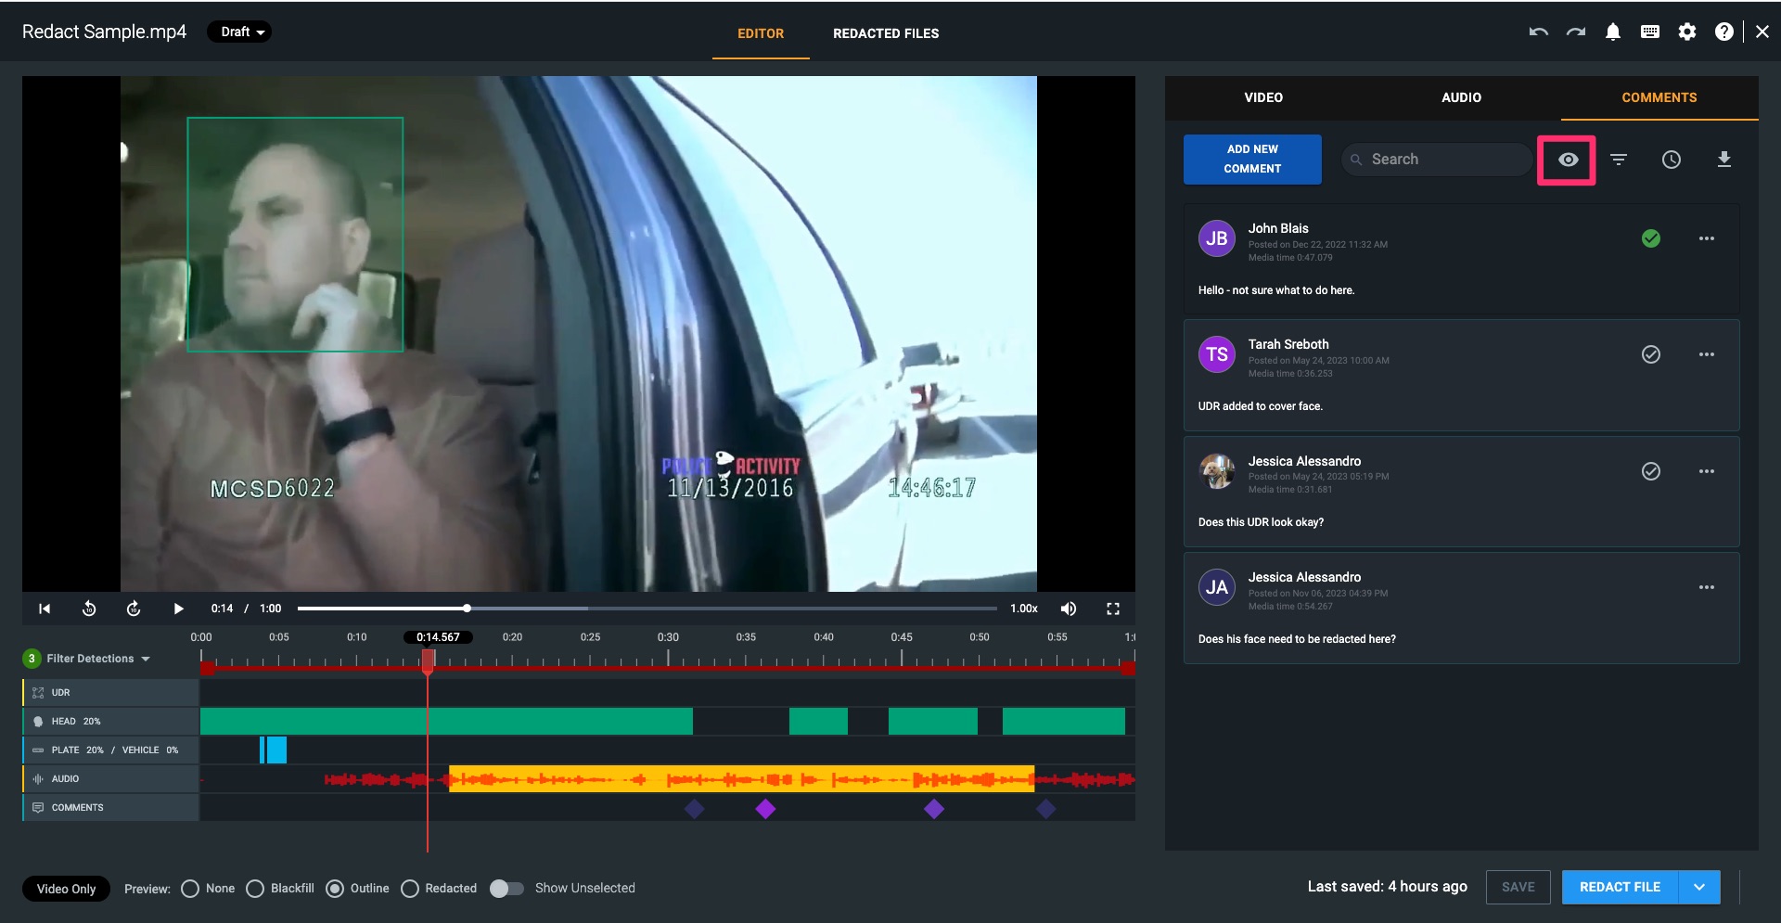The width and height of the screenshot is (1781, 923).
Task: Enter fullscreen video mode
Action: [x=1113, y=609]
